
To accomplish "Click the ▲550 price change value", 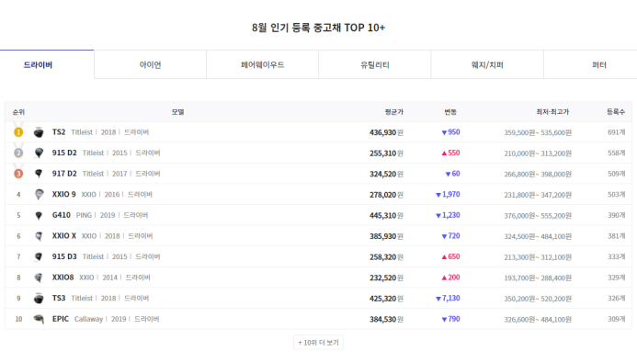I will tap(450, 153).
